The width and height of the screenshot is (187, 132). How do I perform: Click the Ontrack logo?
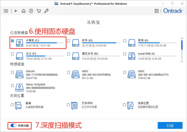click(x=173, y=11)
